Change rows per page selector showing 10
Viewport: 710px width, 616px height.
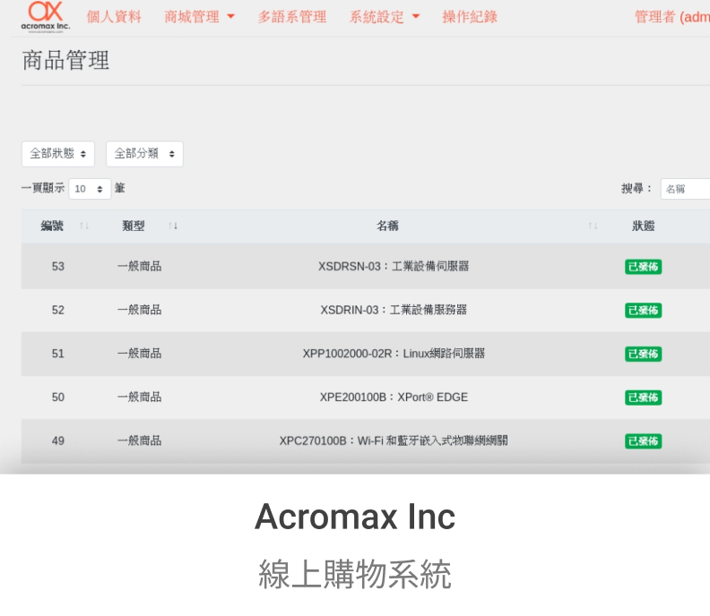point(90,189)
